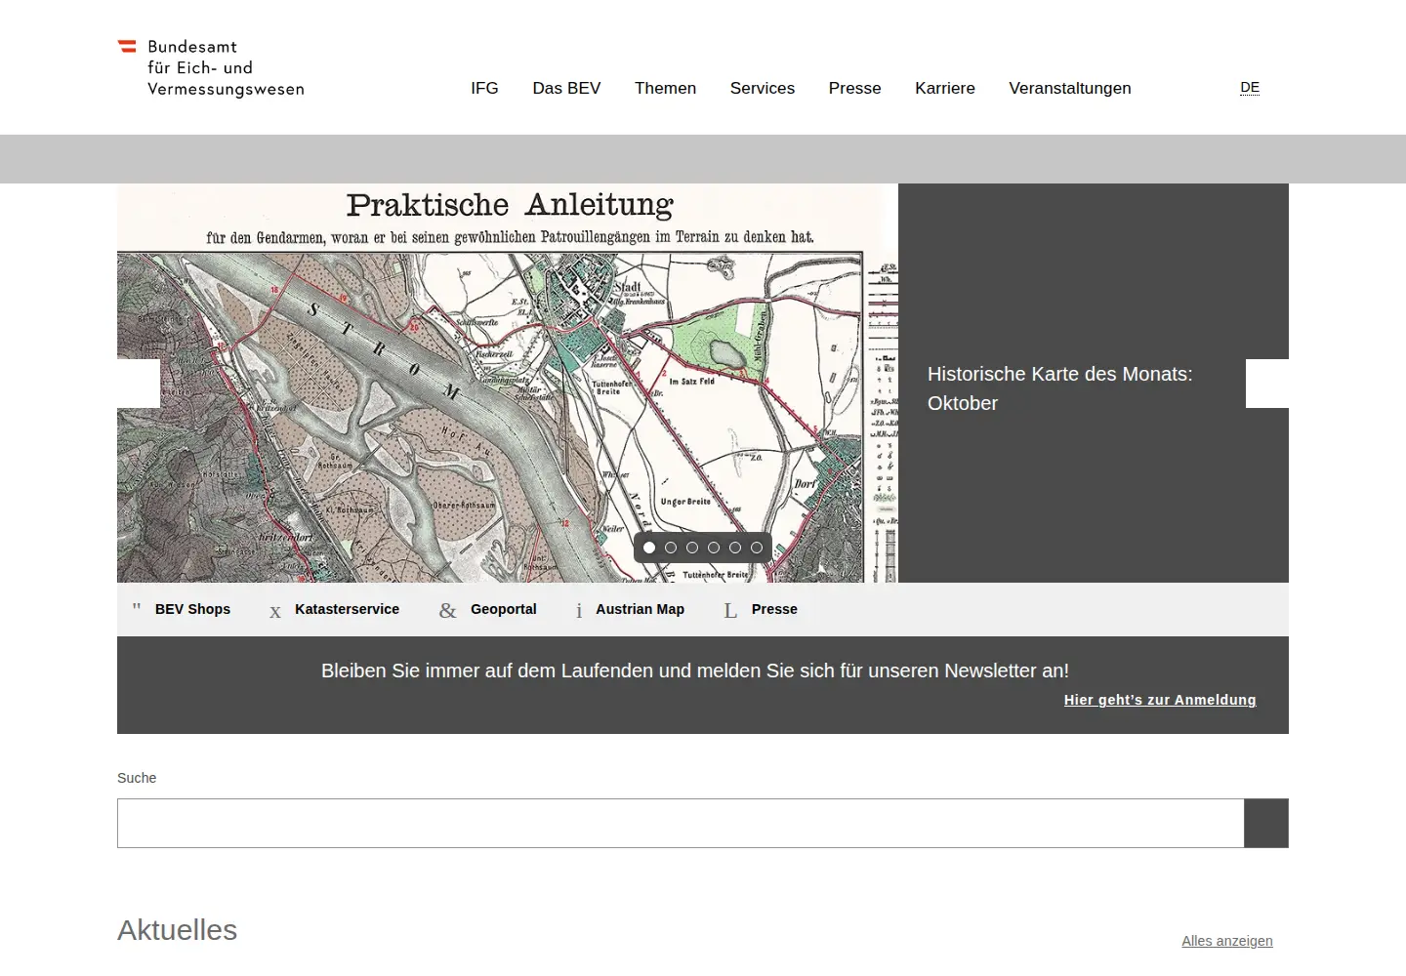Image resolution: width=1406 pixels, height=976 pixels.
Task: Open the IFG menu item
Action: pyautogui.click(x=484, y=88)
